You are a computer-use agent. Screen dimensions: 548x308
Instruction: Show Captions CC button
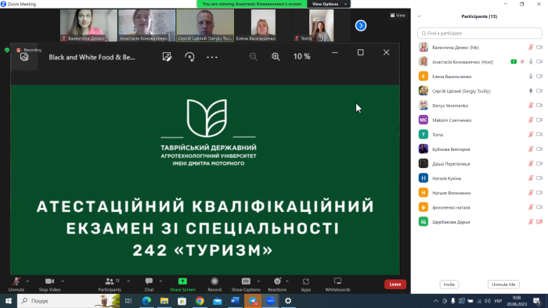pos(246,285)
